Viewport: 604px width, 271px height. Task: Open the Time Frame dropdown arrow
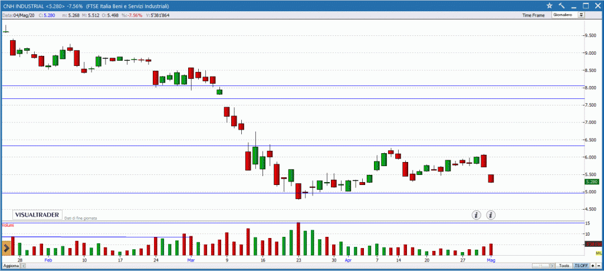(581, 15)
